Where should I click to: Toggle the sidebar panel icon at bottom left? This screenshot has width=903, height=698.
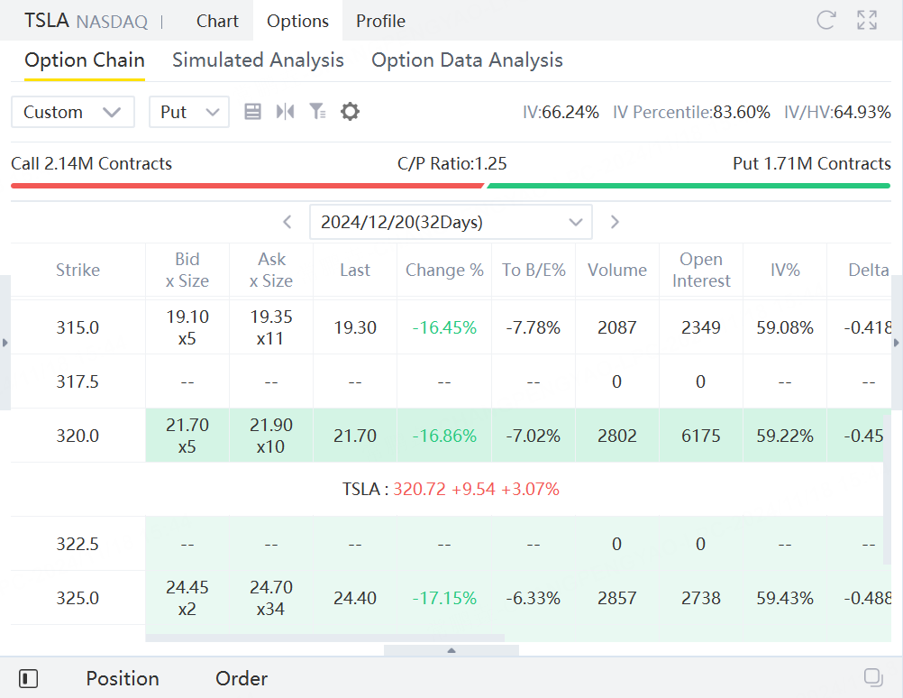click(28, 678)
